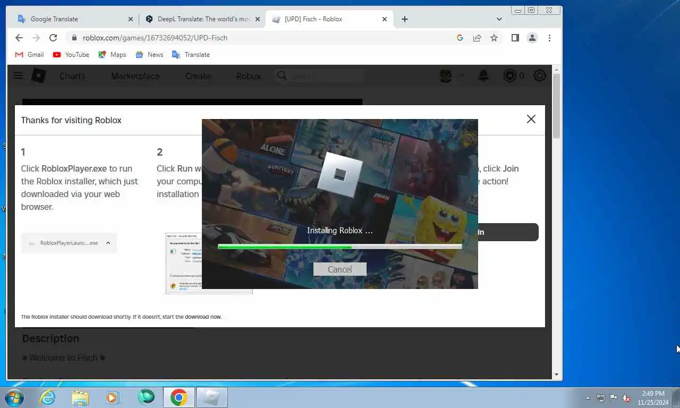
Task: Select Chrome taskbar icon
Action: coord(179,397)
